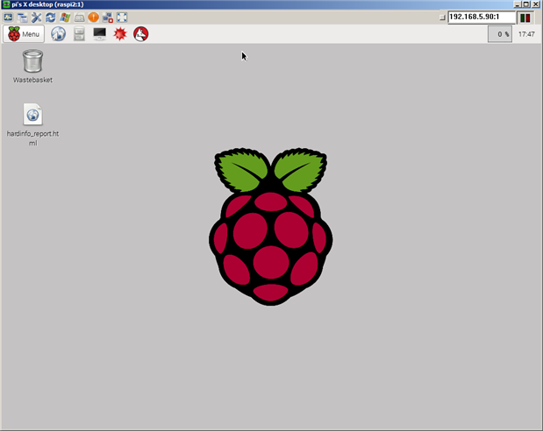Launch the terminal monitor icon
Viewport: 543px width, 431px height.
tap(100, 34)
